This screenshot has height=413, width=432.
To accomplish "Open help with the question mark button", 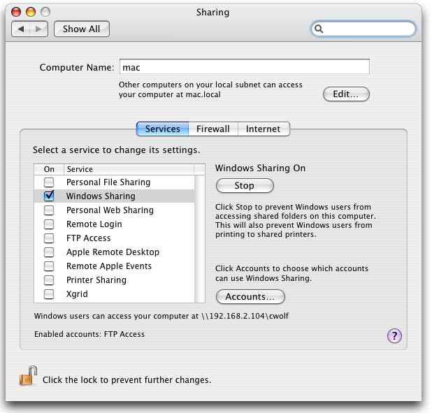I will (x=394, y=336).
